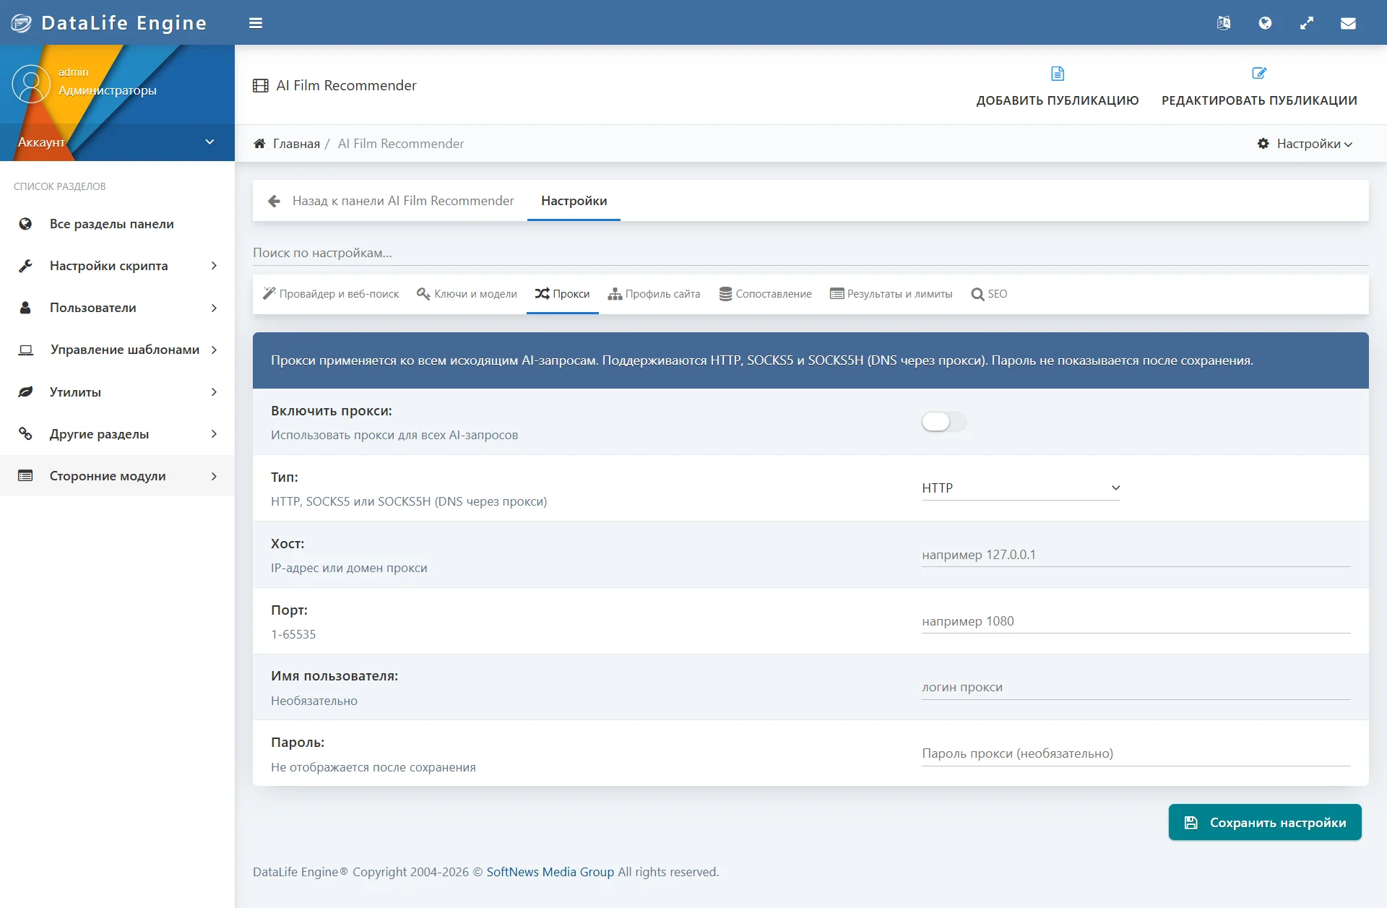Click the Хост input field

(x=1136, y=555)
